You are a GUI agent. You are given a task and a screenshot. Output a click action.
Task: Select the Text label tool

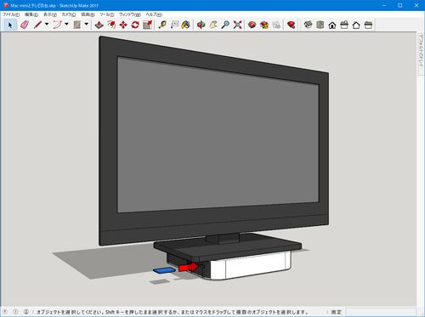(x=174, y=25)
